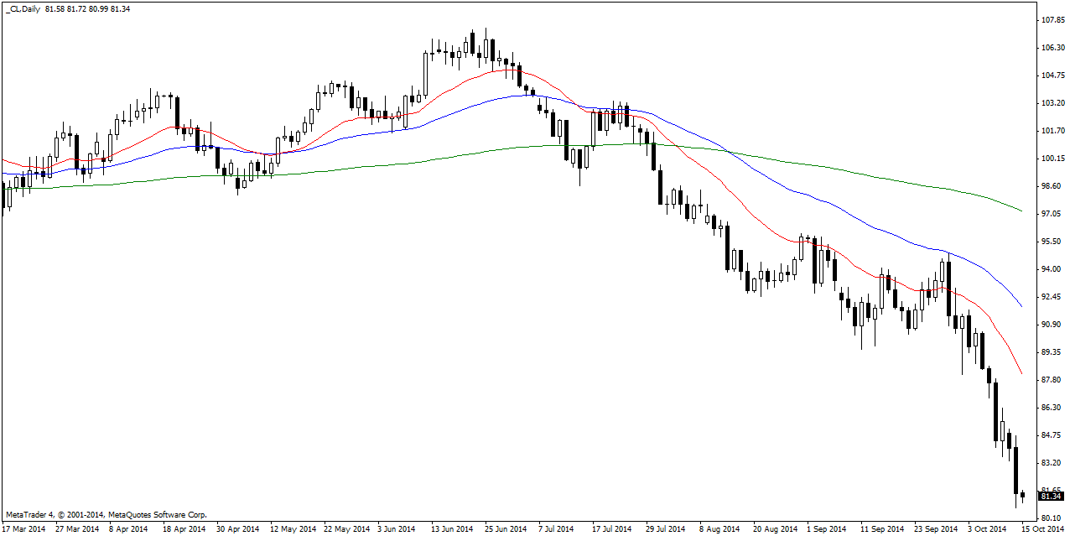
Task: Click the 18 Apr 2014 date label
Action: 184,529
